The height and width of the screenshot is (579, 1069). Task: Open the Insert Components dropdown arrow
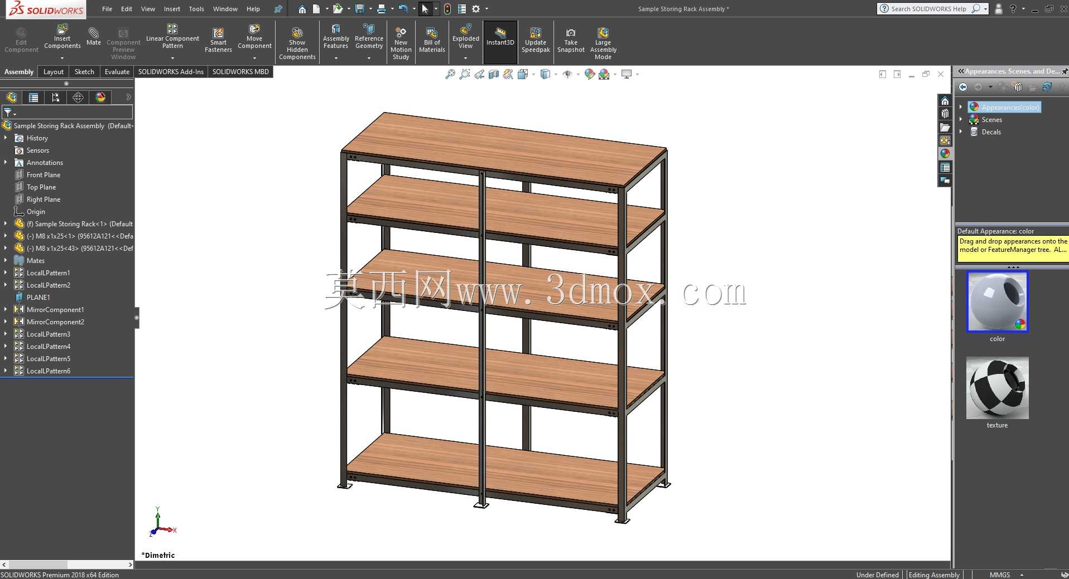[x=62, y=58]
